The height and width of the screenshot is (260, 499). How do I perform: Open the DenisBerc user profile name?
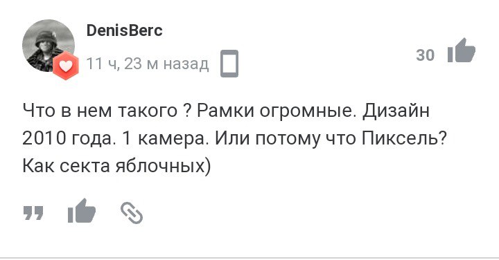[x=125, y=30]
